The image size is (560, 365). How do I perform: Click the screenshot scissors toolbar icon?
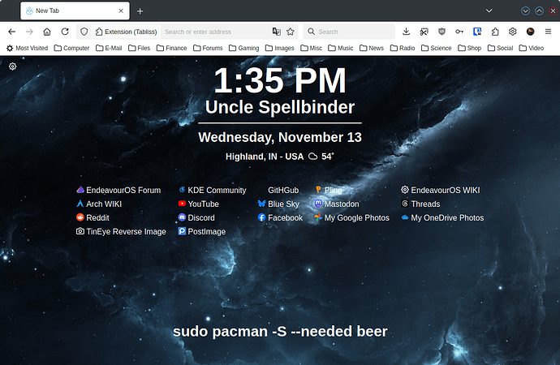[x=424, y=32]
